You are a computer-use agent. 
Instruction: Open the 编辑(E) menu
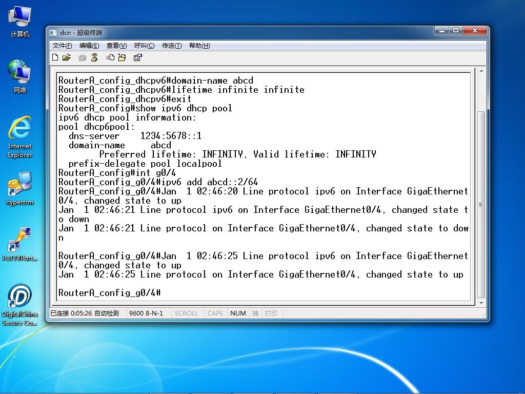click(89, 46)
